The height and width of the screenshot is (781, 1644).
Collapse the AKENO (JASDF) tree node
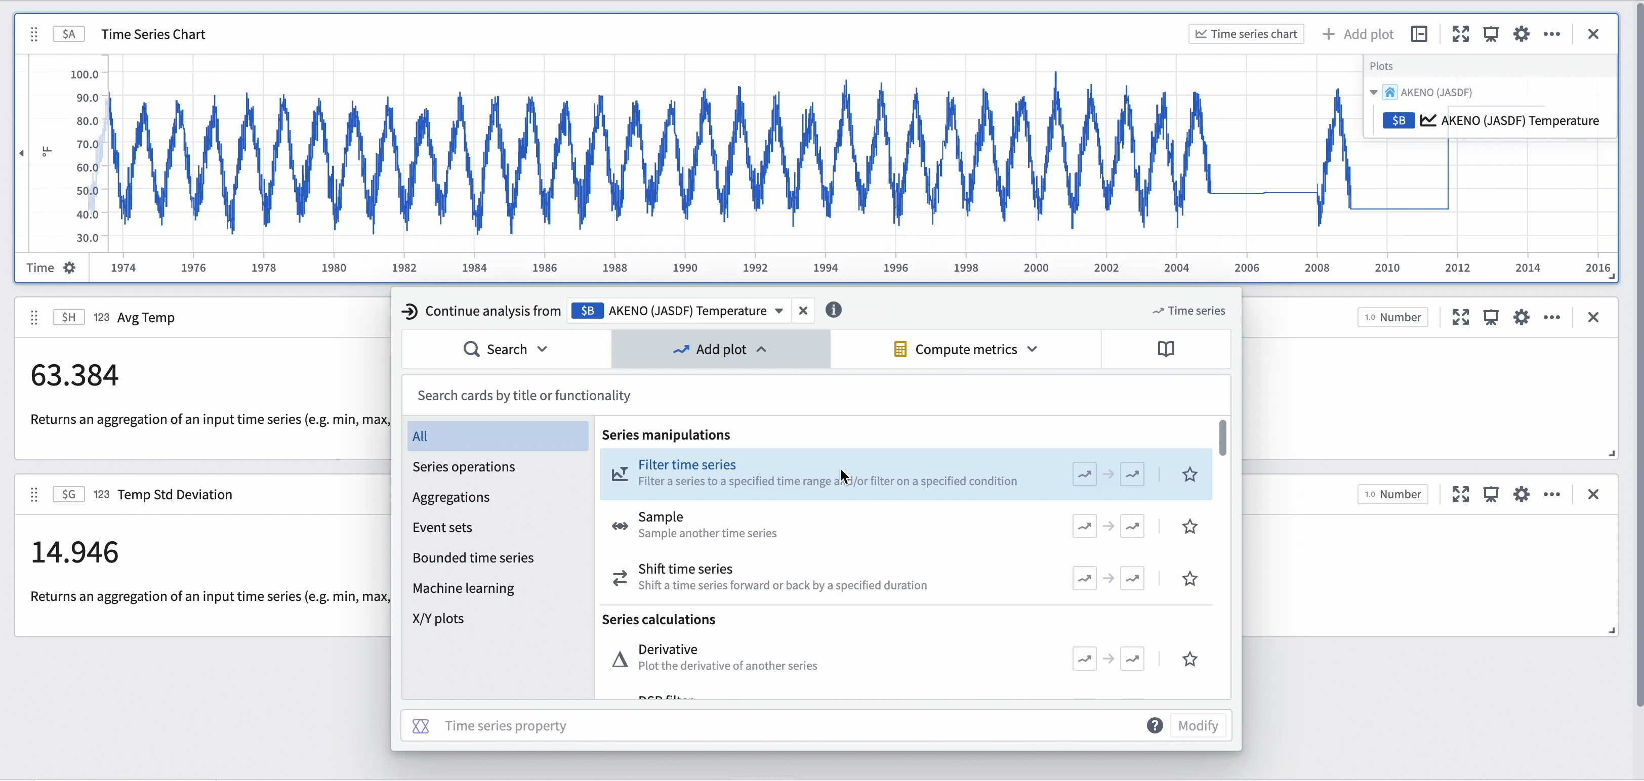click(1373, 93)
